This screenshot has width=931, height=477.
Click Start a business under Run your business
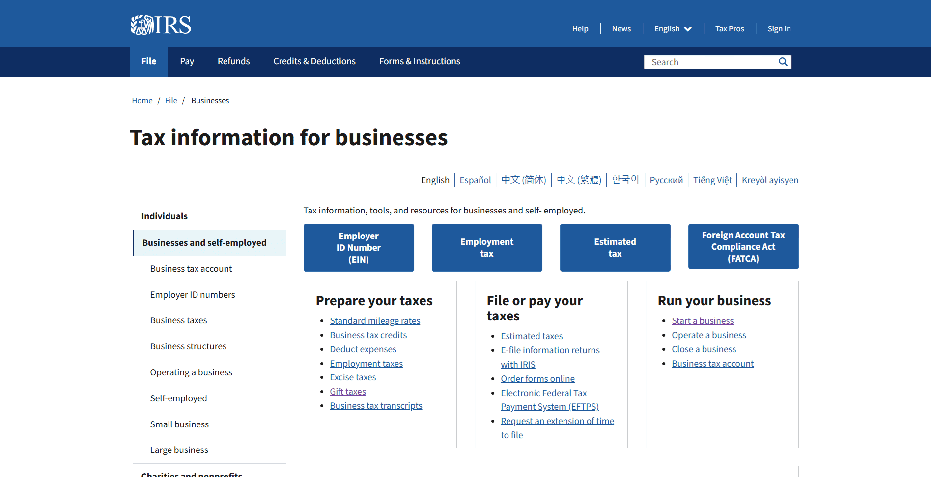tap(702, 320)
